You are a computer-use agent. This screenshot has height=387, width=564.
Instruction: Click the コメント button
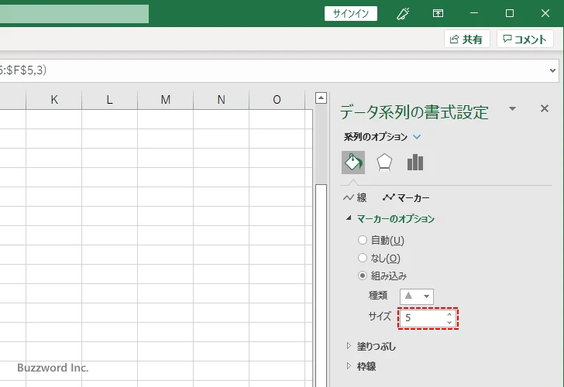click(x=524, y=39)
